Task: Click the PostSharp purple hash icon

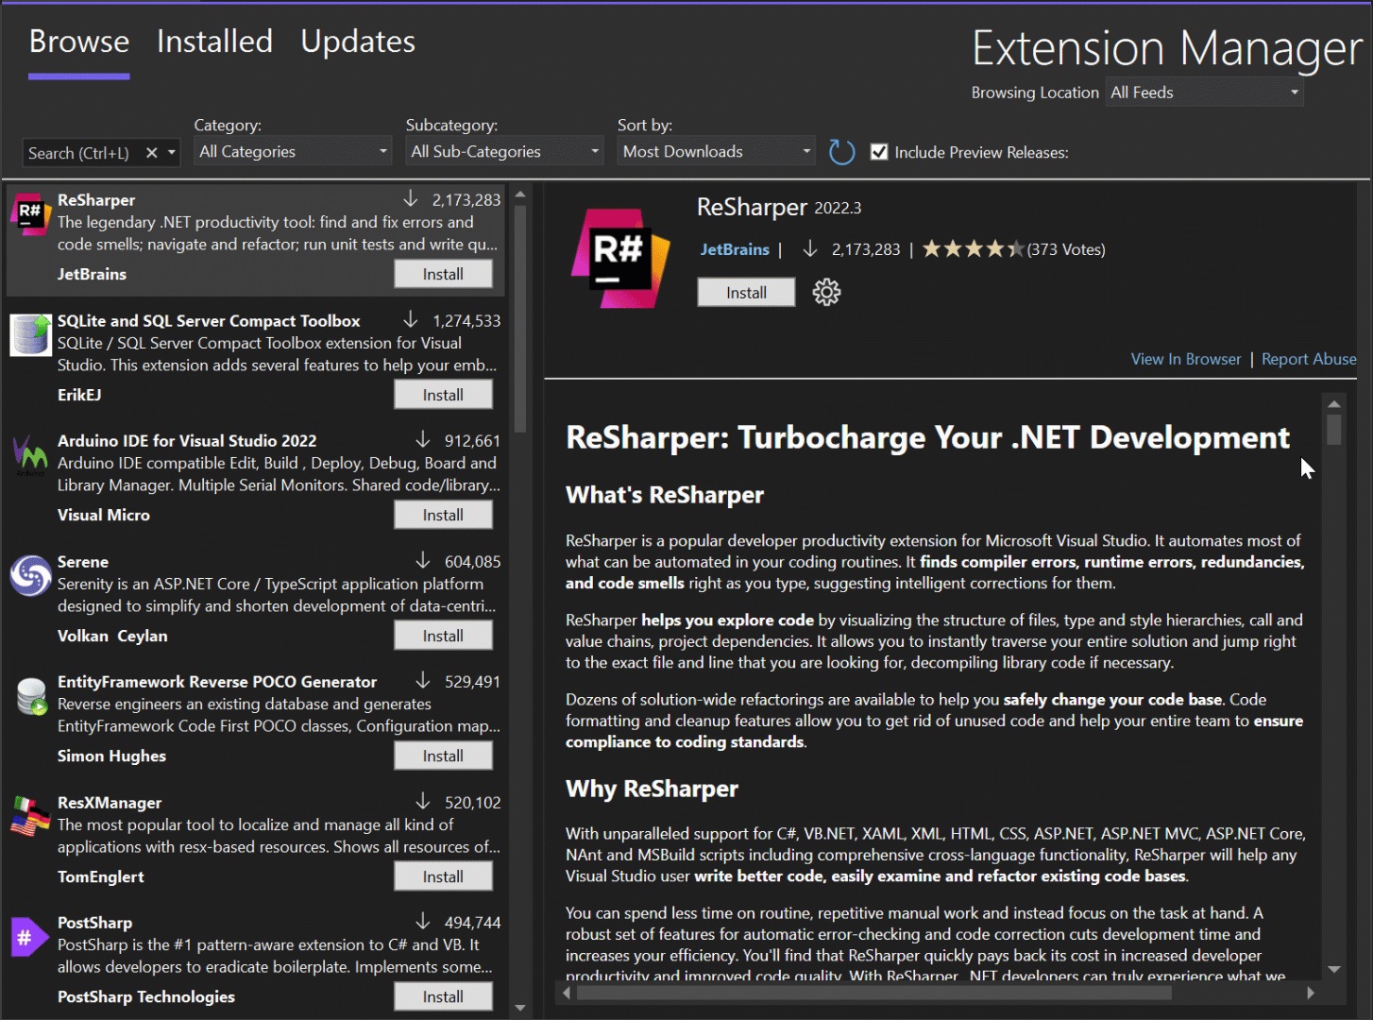Action: (29, 937)
